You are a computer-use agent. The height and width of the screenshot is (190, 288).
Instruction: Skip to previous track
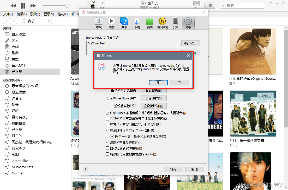click(13, 6)
